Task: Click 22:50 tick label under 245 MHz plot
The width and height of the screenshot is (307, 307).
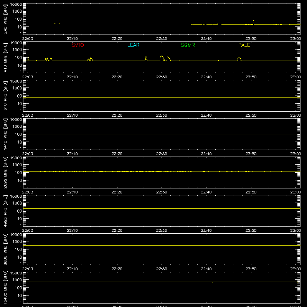Action: [x=251, y=39]
